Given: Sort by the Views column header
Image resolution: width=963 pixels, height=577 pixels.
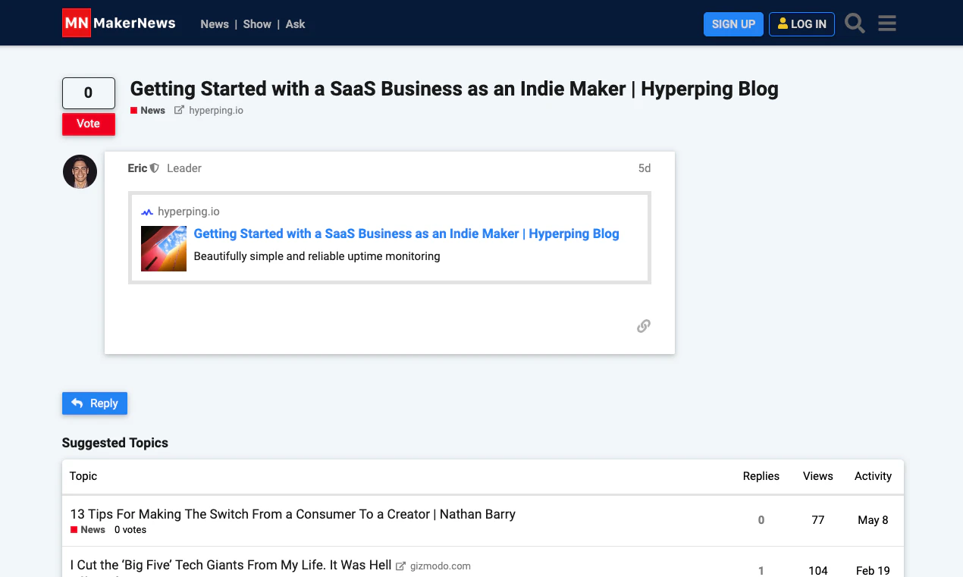Looking at the screenshot, I should coord(818,476).
